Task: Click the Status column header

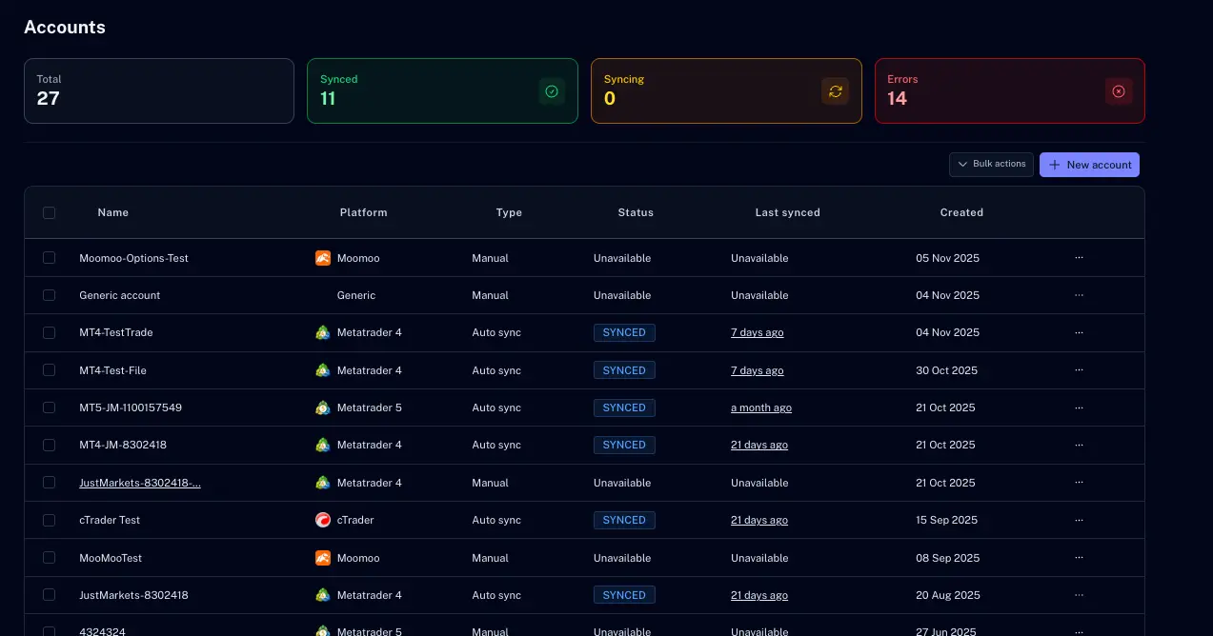Action: tap(636, 212)
